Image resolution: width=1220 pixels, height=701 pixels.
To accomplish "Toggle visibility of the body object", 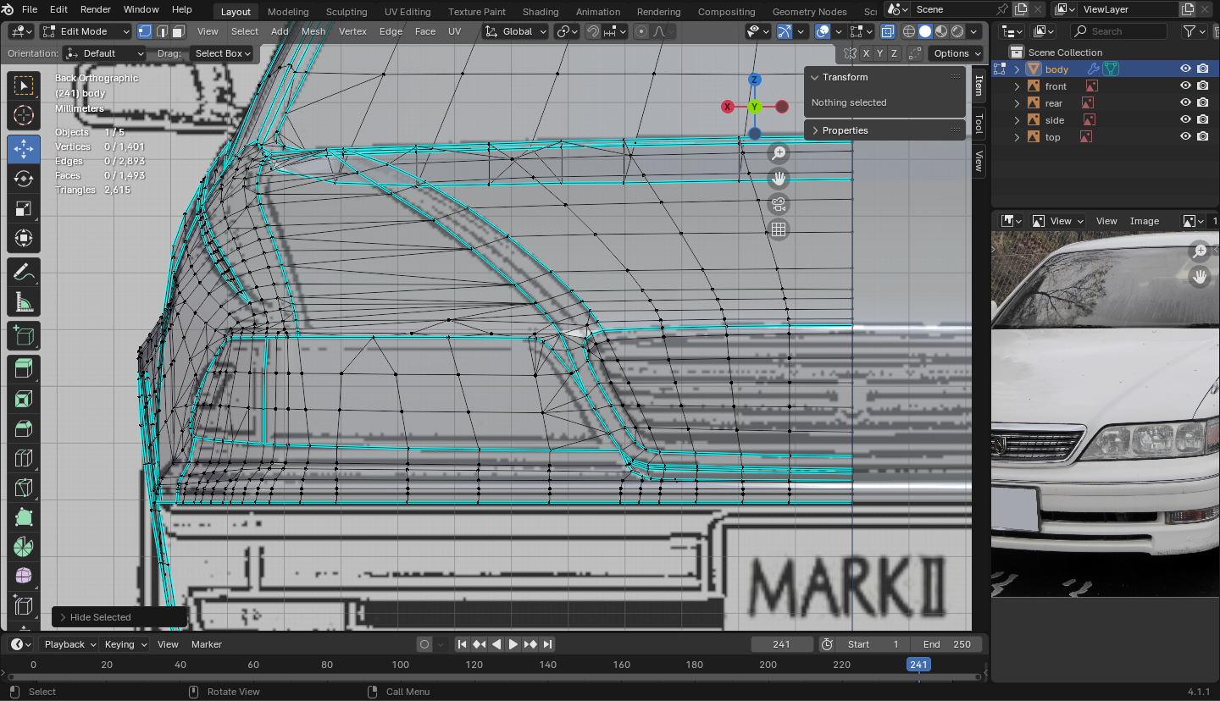I will coord(1186,69).
